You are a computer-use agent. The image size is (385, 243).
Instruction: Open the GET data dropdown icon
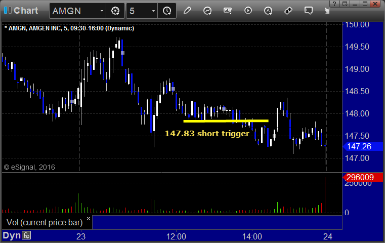pos(228,11)
